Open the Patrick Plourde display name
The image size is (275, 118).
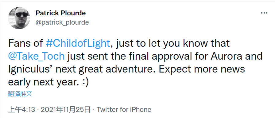coord(61,13)
